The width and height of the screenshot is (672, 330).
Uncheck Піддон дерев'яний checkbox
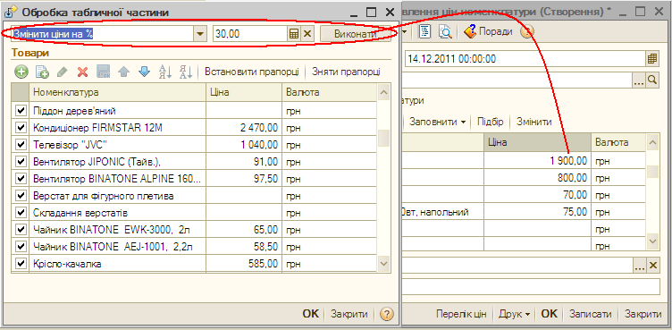point(21,111)
